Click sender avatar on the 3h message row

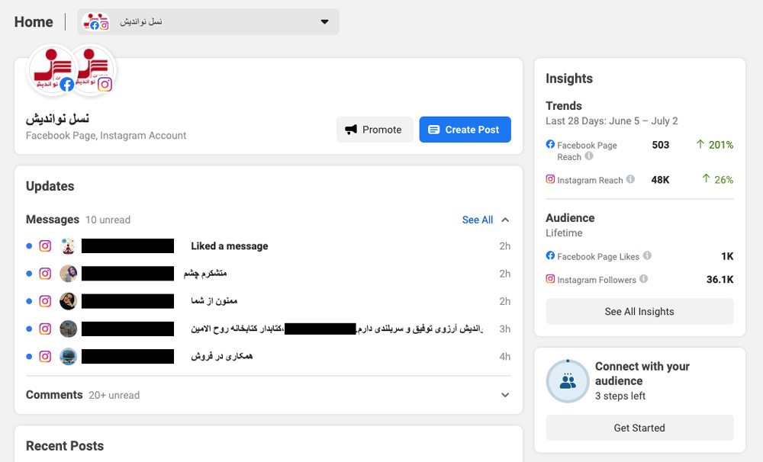click(68, 329)
